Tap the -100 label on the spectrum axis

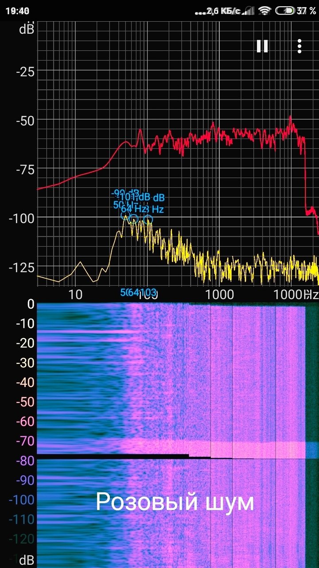pos(22,217)
